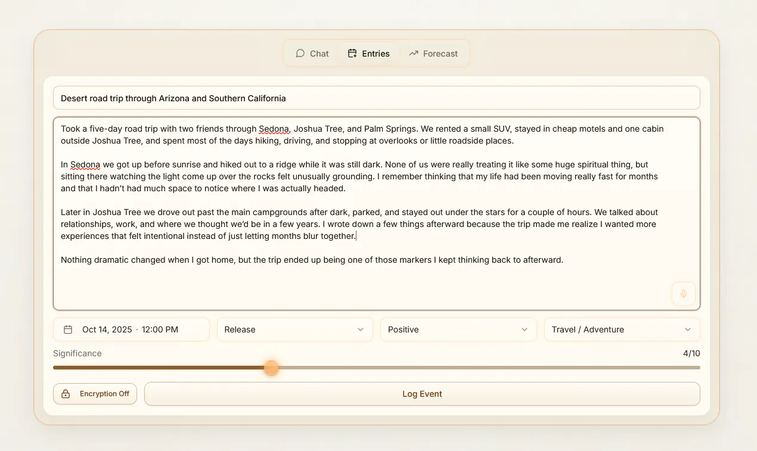The width and height of the screenshot is (757, 451).
Task: Click the microphone dictation icon
Action: coord(684,294)
